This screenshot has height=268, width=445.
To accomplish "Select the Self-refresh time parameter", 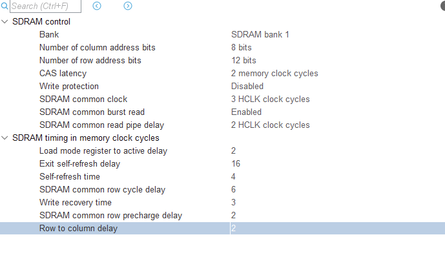I will click(70, 176).
